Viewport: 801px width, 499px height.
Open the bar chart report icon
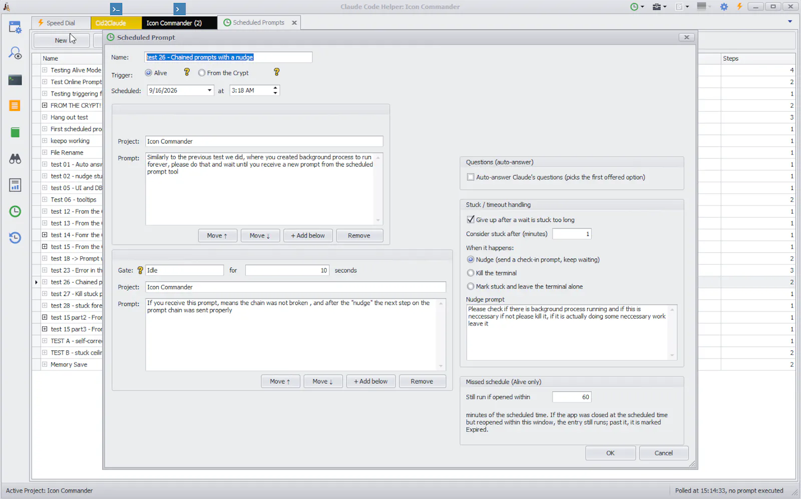tap(15, 185)
